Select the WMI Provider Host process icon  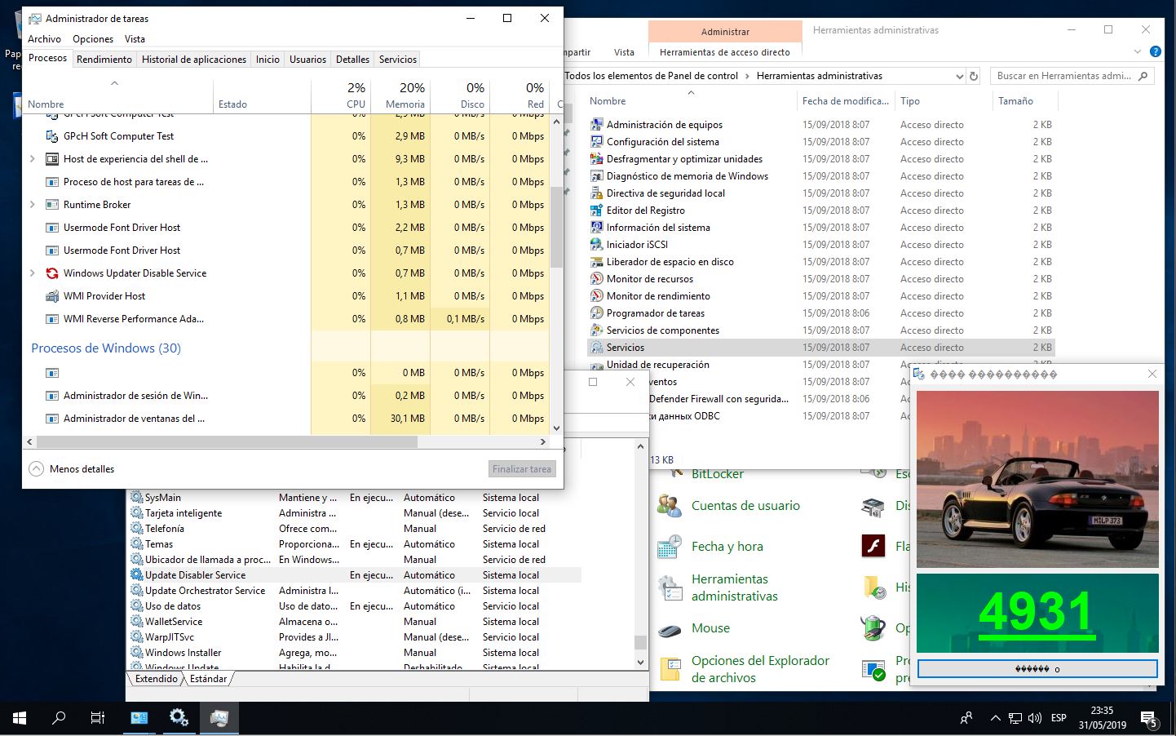52,296
